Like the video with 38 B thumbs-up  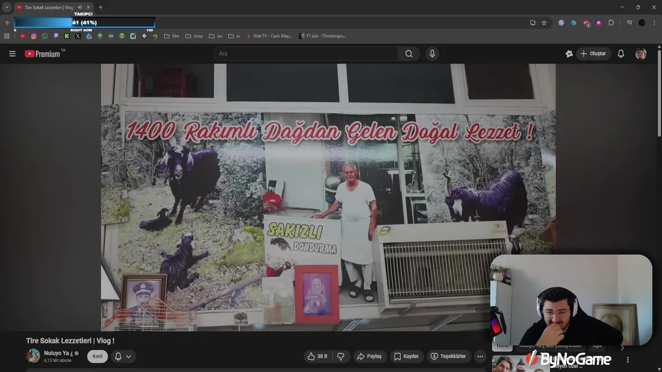click(318, 357)
